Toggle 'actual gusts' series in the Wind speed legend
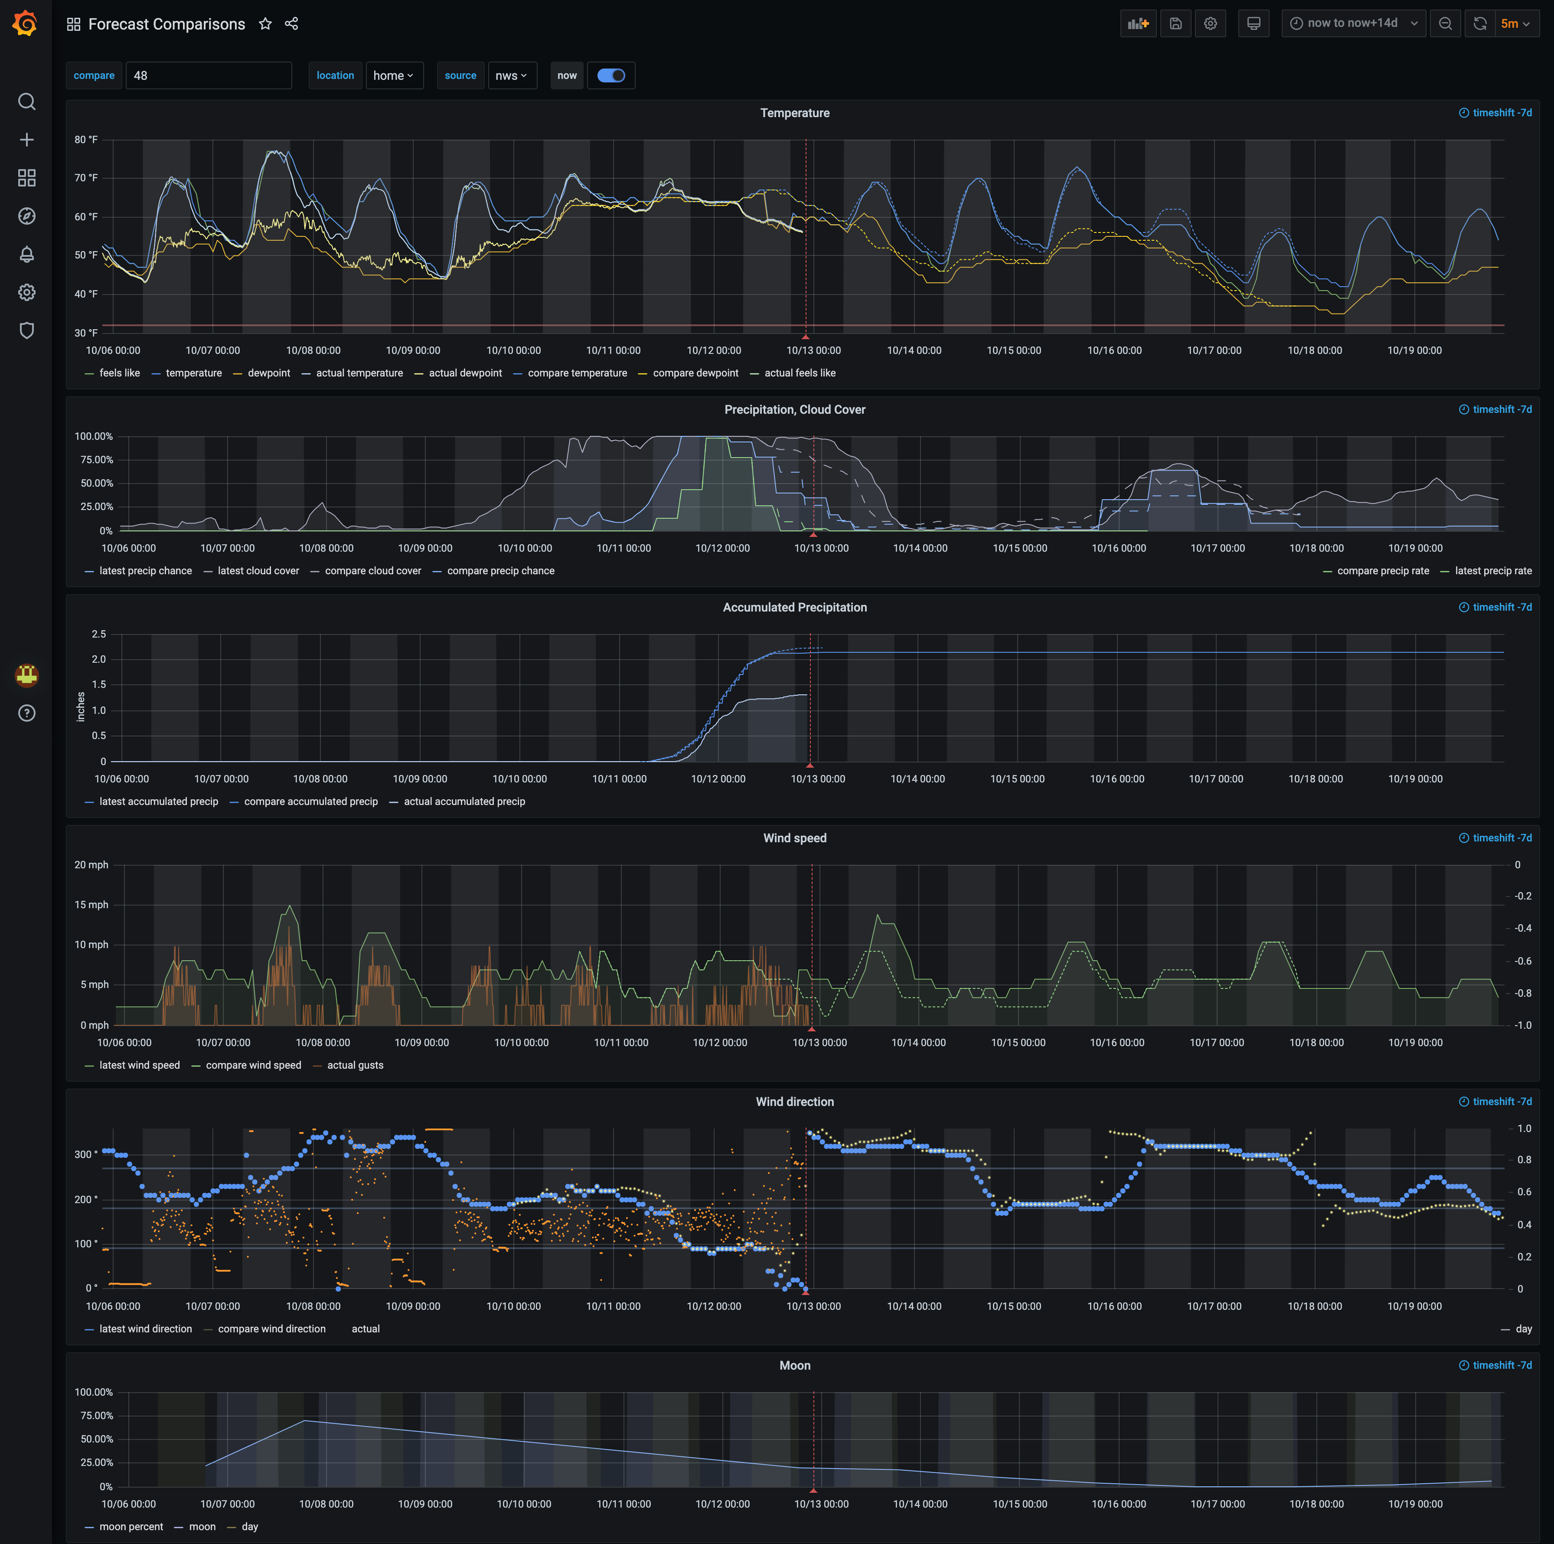 (355, 1065)
